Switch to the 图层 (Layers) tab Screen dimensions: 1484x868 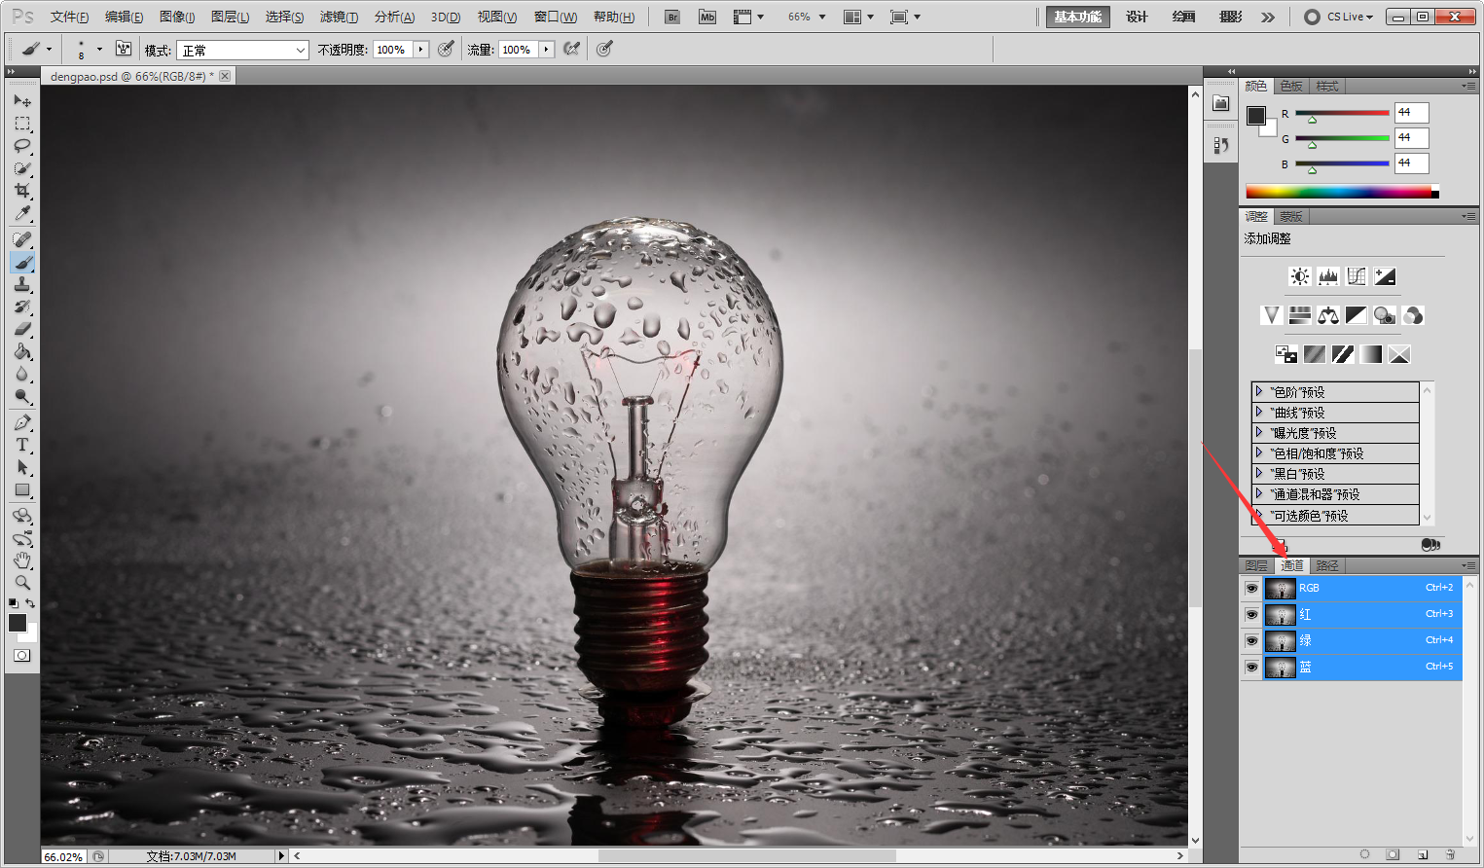[1256, 565]
